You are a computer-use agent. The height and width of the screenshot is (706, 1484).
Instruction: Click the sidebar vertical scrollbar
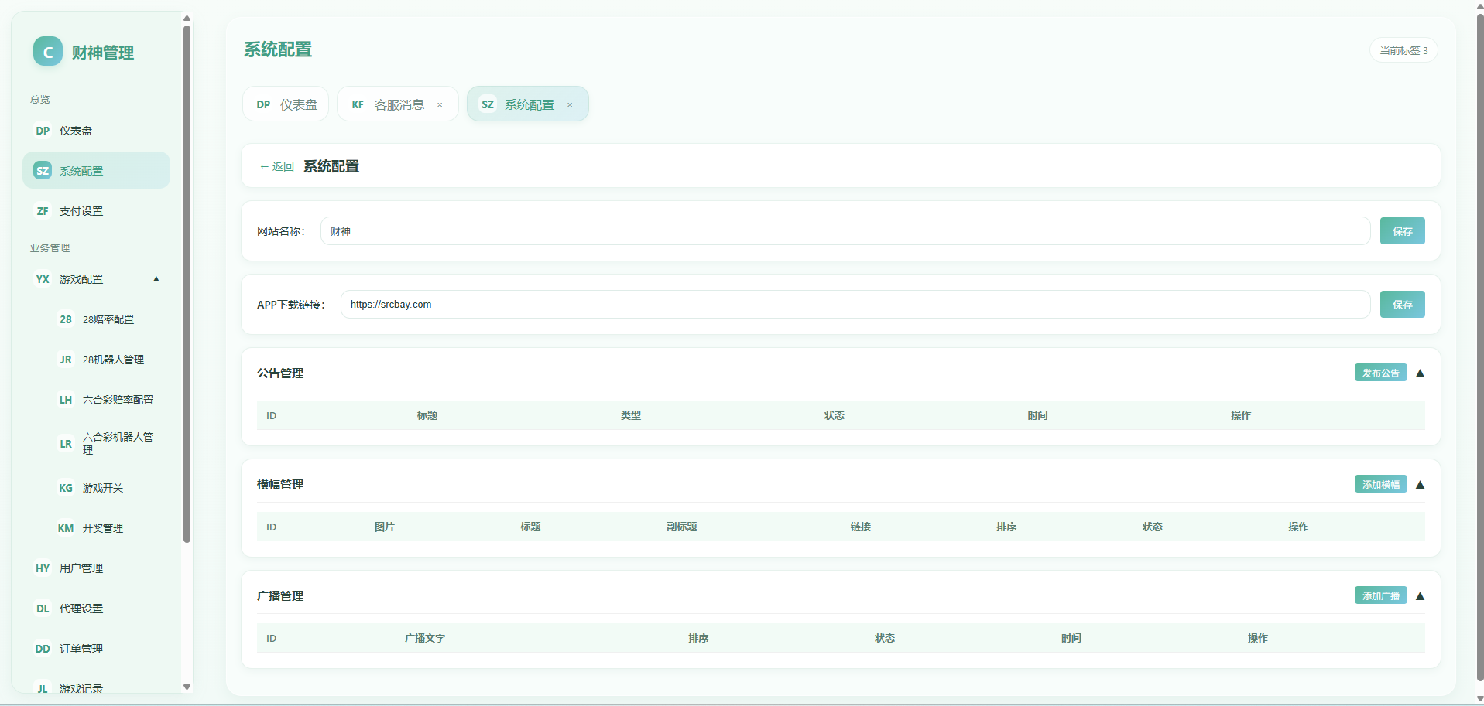point(187,285)
